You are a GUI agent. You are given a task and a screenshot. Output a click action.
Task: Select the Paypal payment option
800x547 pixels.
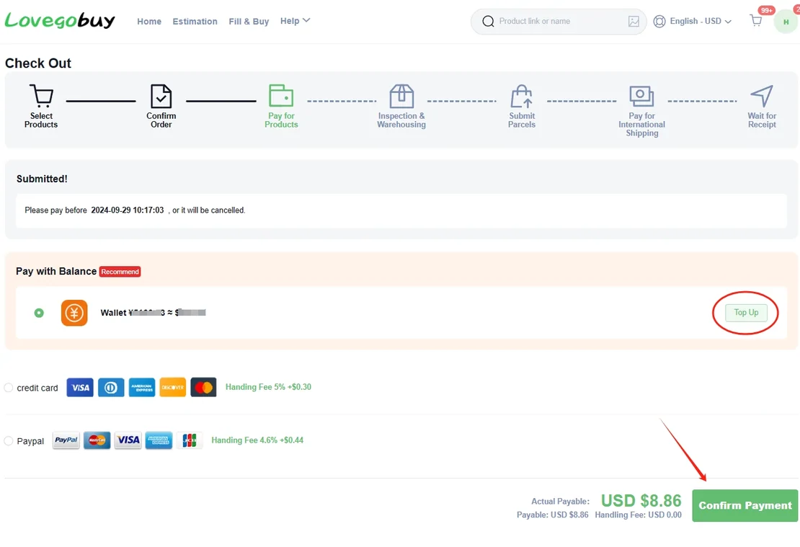9,440
